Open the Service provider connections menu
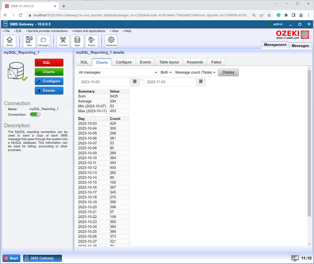Viewport: 314px width, 264px height. tap(47, 31)
